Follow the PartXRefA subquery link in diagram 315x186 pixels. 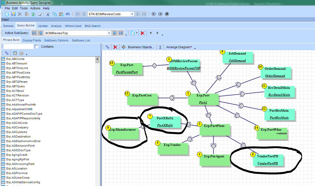tap(165, 125)
